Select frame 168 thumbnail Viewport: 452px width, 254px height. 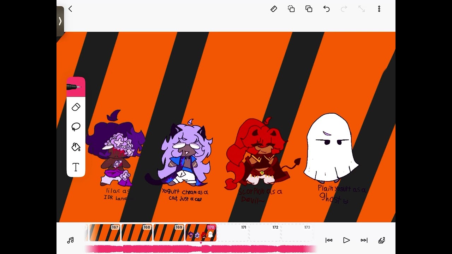(137, 233)
